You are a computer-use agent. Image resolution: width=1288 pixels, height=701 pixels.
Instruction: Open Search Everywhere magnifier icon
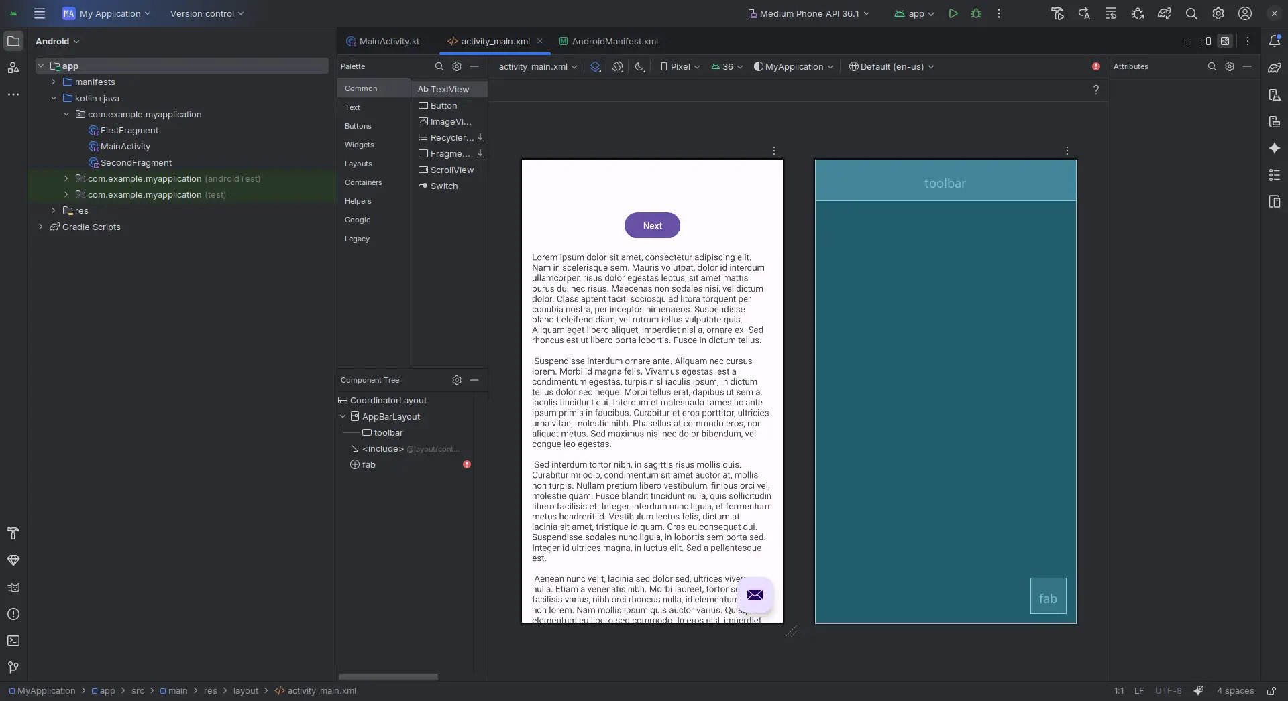click(x=1193, y=13)
